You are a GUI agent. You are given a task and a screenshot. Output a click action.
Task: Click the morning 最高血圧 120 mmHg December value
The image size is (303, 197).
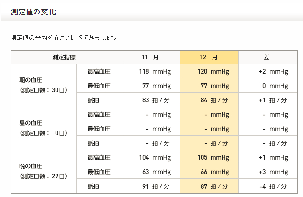pyautogui.click(x=209, y=71)
